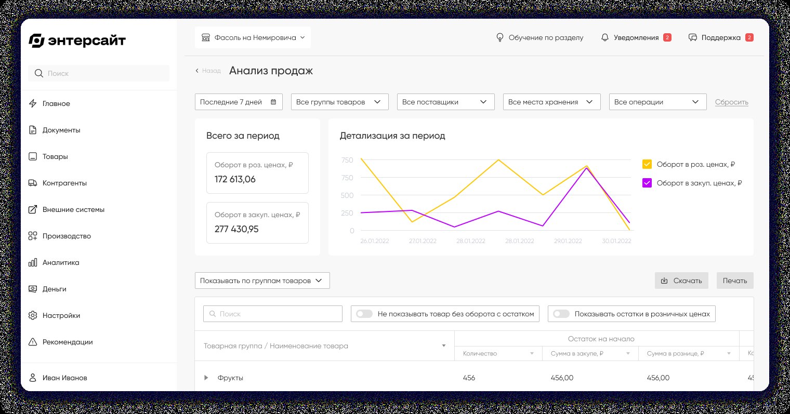Click the box icon beside Товары
The width and height of the screenshot is (790, 414).
click(33, 156)
